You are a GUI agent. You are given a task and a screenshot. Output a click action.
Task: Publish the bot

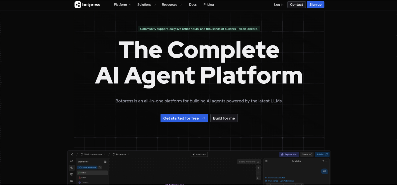pyautogui.click(x=322, y=154)
